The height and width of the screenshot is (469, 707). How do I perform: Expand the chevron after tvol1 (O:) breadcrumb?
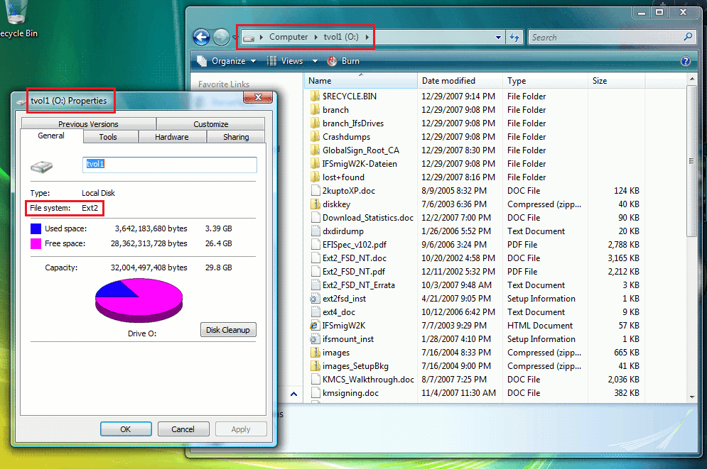point(367,37)
